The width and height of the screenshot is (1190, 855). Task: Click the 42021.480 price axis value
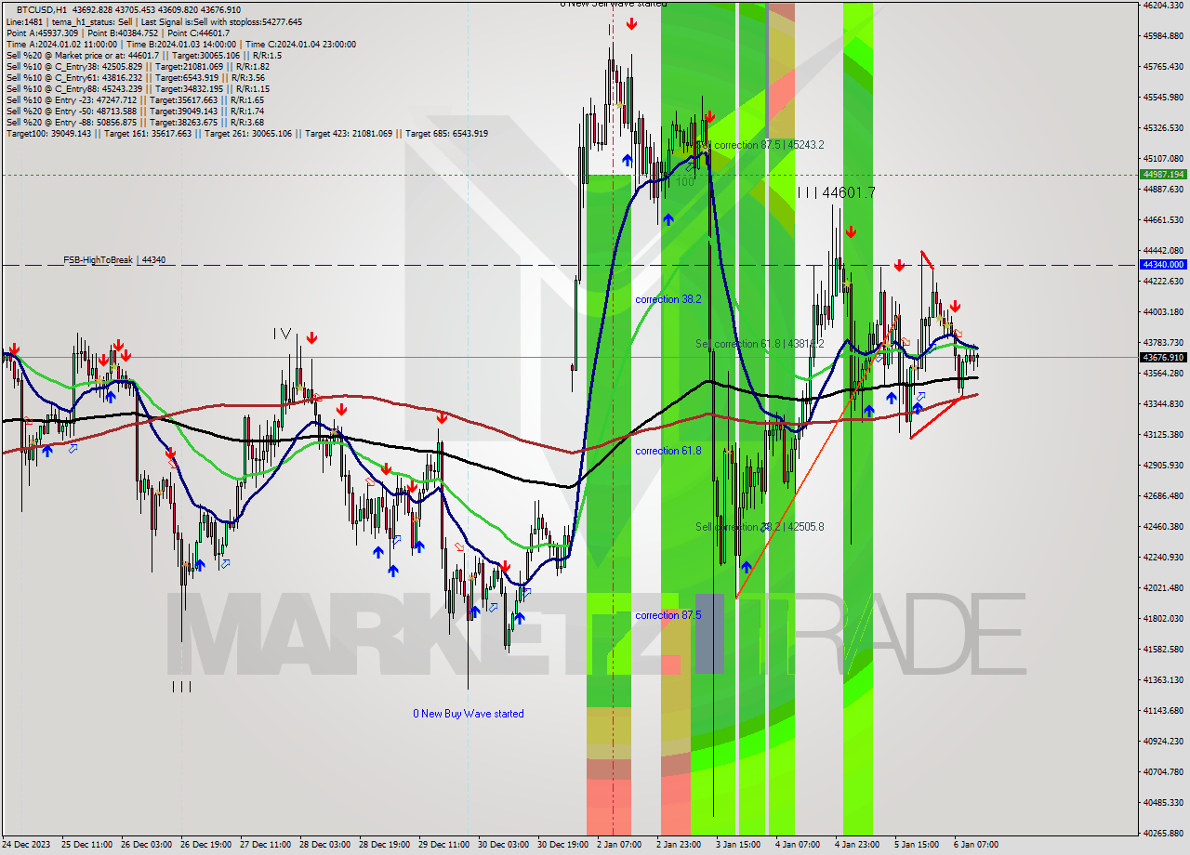tap(1163, 588)
